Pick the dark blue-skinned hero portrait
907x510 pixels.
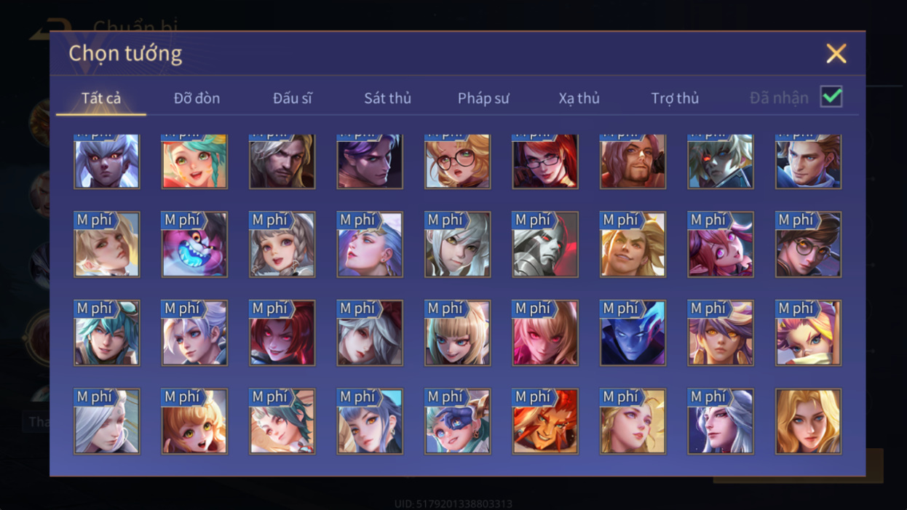(x=633, y=333)
